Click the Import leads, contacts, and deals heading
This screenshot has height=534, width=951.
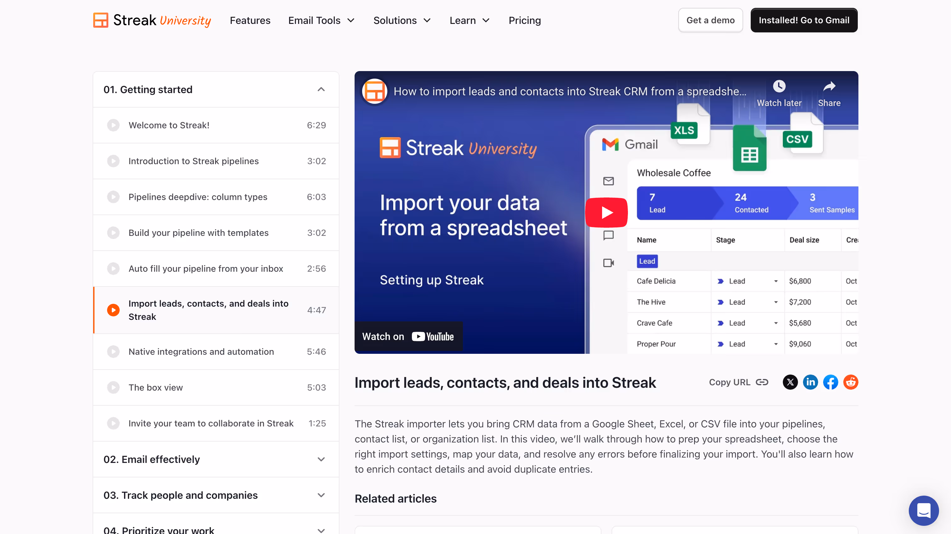[x=505, y=382]
